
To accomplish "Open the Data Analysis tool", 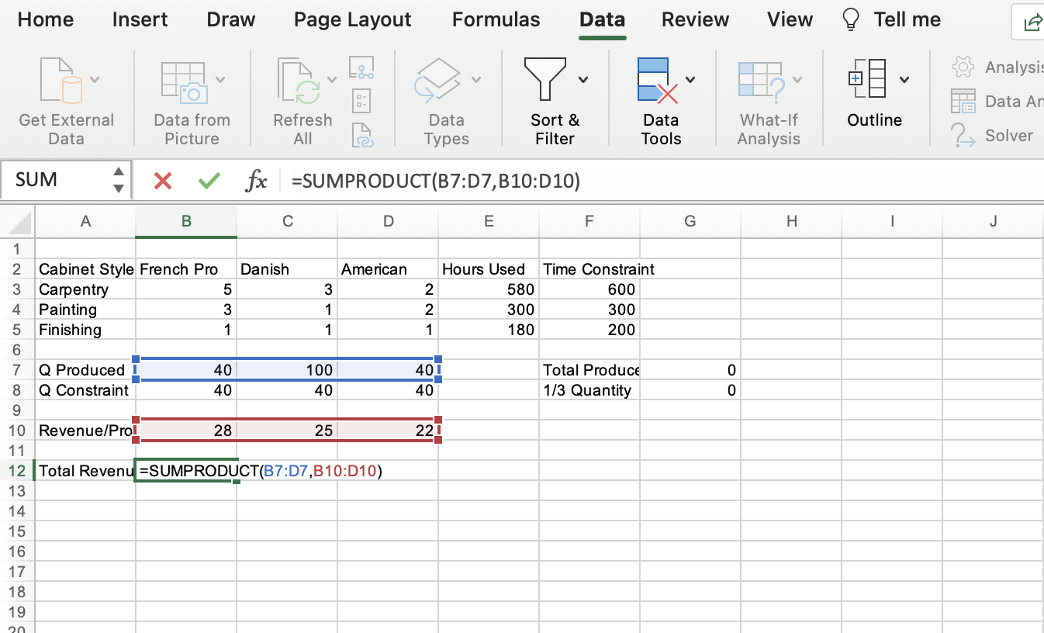I will coord(997,102).
